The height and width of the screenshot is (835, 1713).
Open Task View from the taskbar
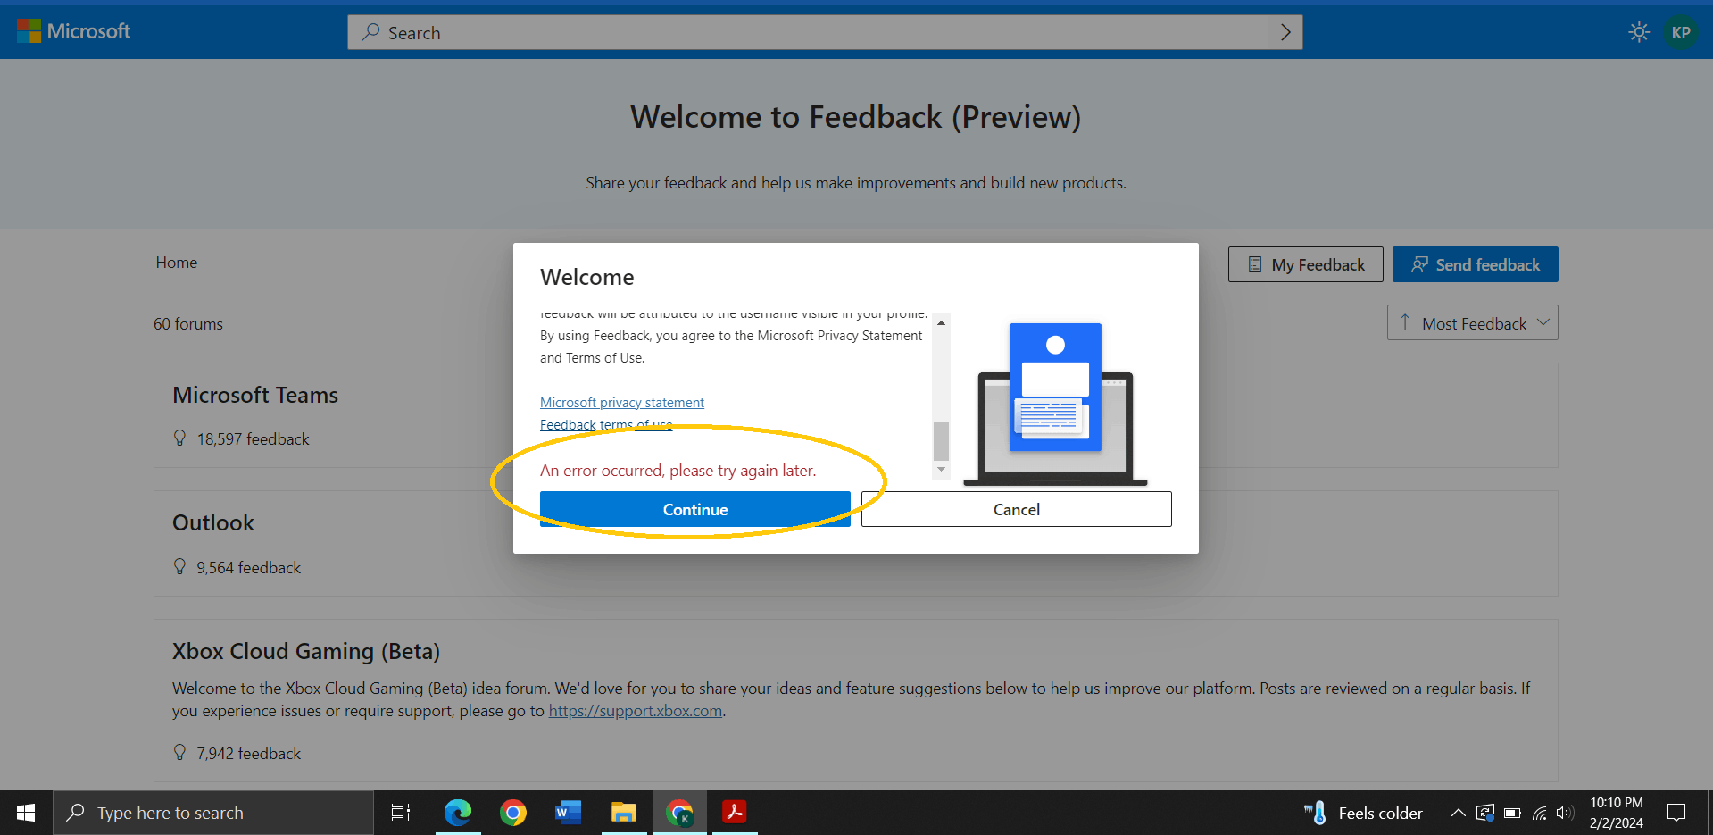pyautogui.click(x=401, y=813)
